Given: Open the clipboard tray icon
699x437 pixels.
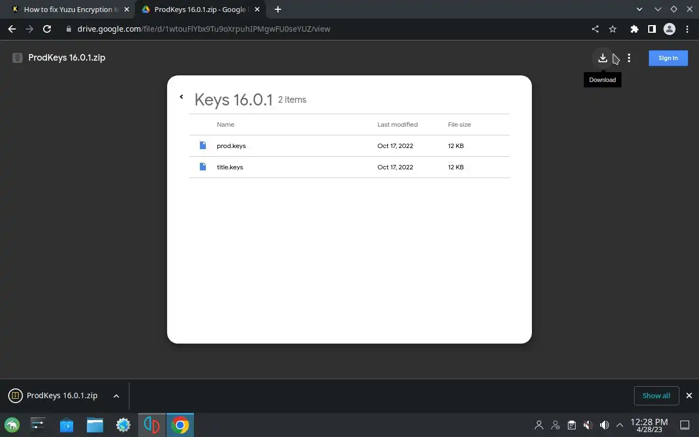Looking at the screenshot, I should pyautogui.click(x=571, y=425).
